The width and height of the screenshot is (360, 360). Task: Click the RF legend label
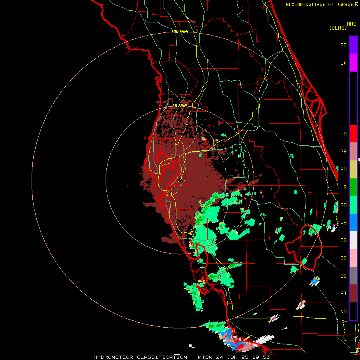(x=343, y=45)
